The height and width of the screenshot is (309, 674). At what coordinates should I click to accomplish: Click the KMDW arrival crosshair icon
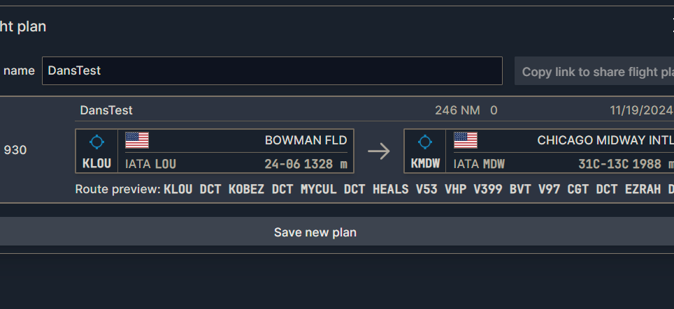click(424, 142)
